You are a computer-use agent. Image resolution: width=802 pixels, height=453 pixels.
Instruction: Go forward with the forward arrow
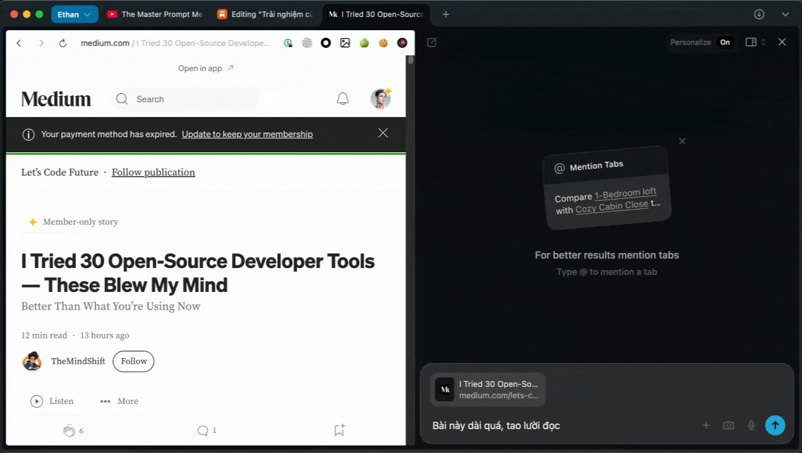[x=41, y=43]
